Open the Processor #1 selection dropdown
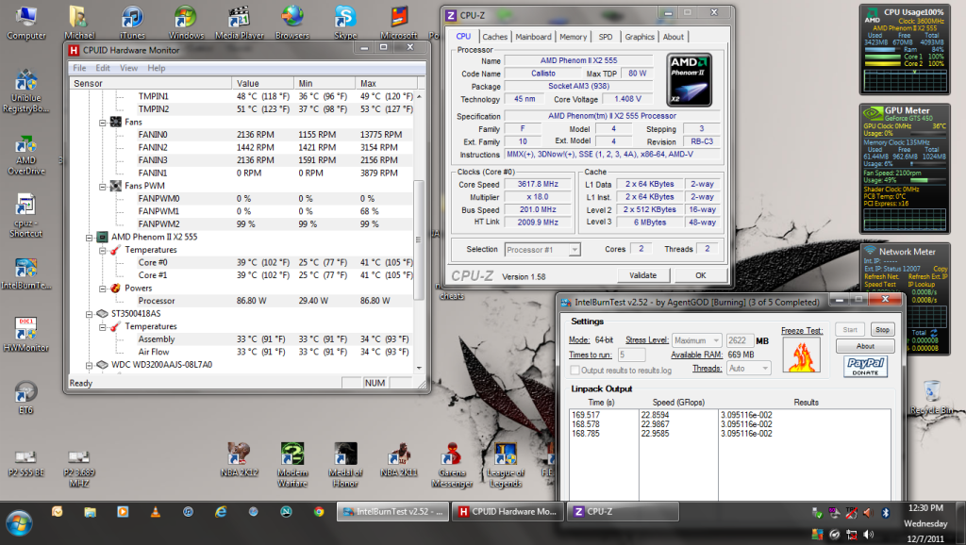Screen dimensions: 966x545 click(x=542, y=249)
